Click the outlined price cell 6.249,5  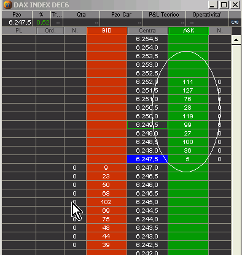(x=147, y=125)
